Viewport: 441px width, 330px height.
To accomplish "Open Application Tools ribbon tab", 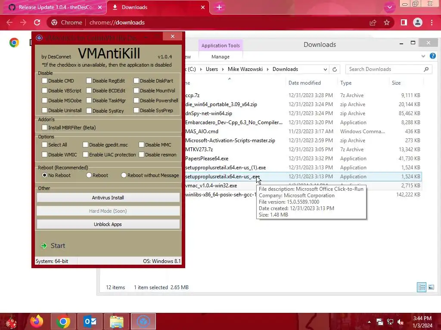I will (220, 46).
